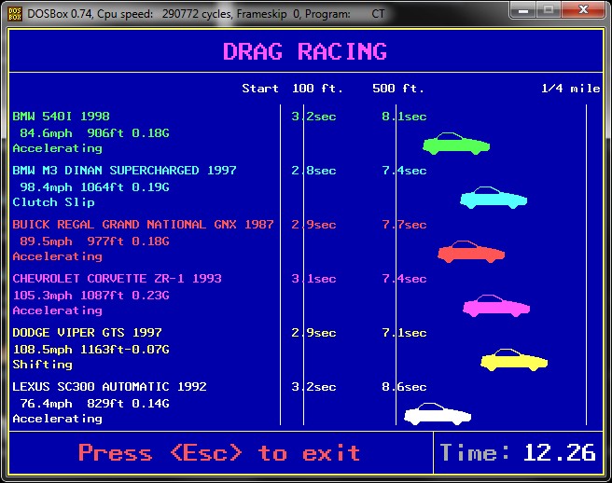Screen dimensions: 612x483
Task: Click Accelerating status under BMW 540I
Action: click(x=58, y=148)
